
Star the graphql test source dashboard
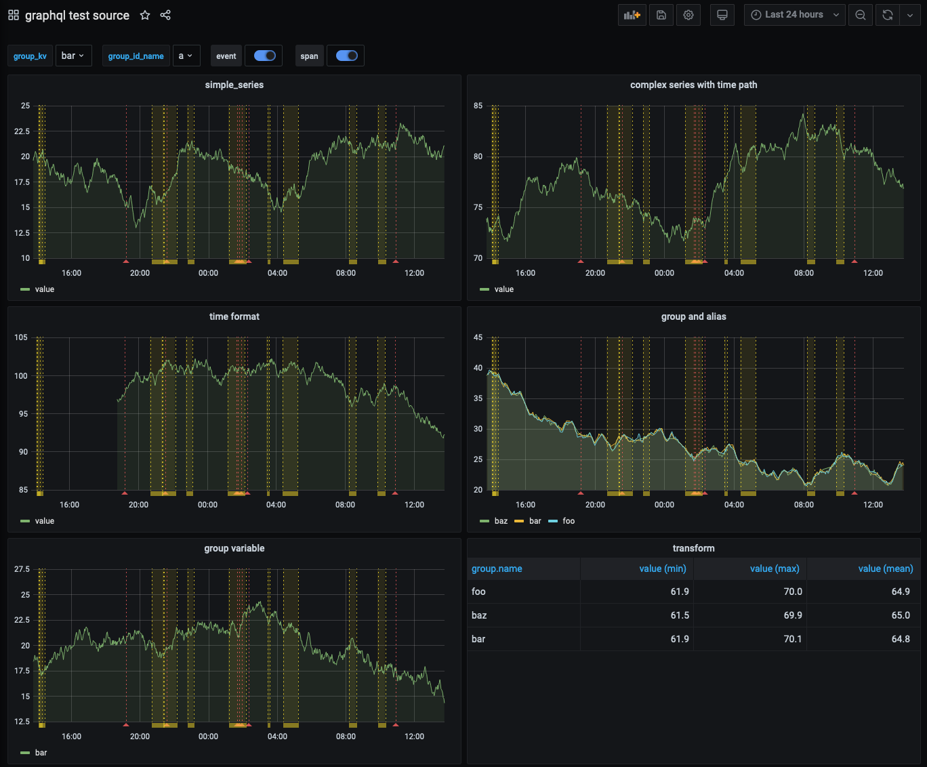[145, 15]
